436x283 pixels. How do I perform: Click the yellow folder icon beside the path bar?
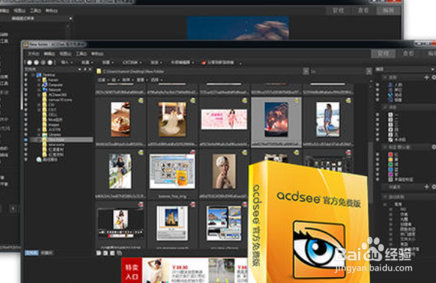pyautogui.click(x=98, y=71)
